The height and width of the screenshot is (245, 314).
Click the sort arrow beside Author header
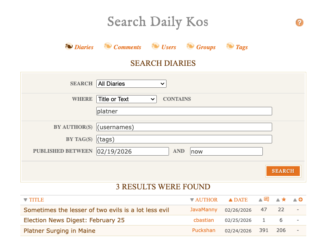pos(192,200)
